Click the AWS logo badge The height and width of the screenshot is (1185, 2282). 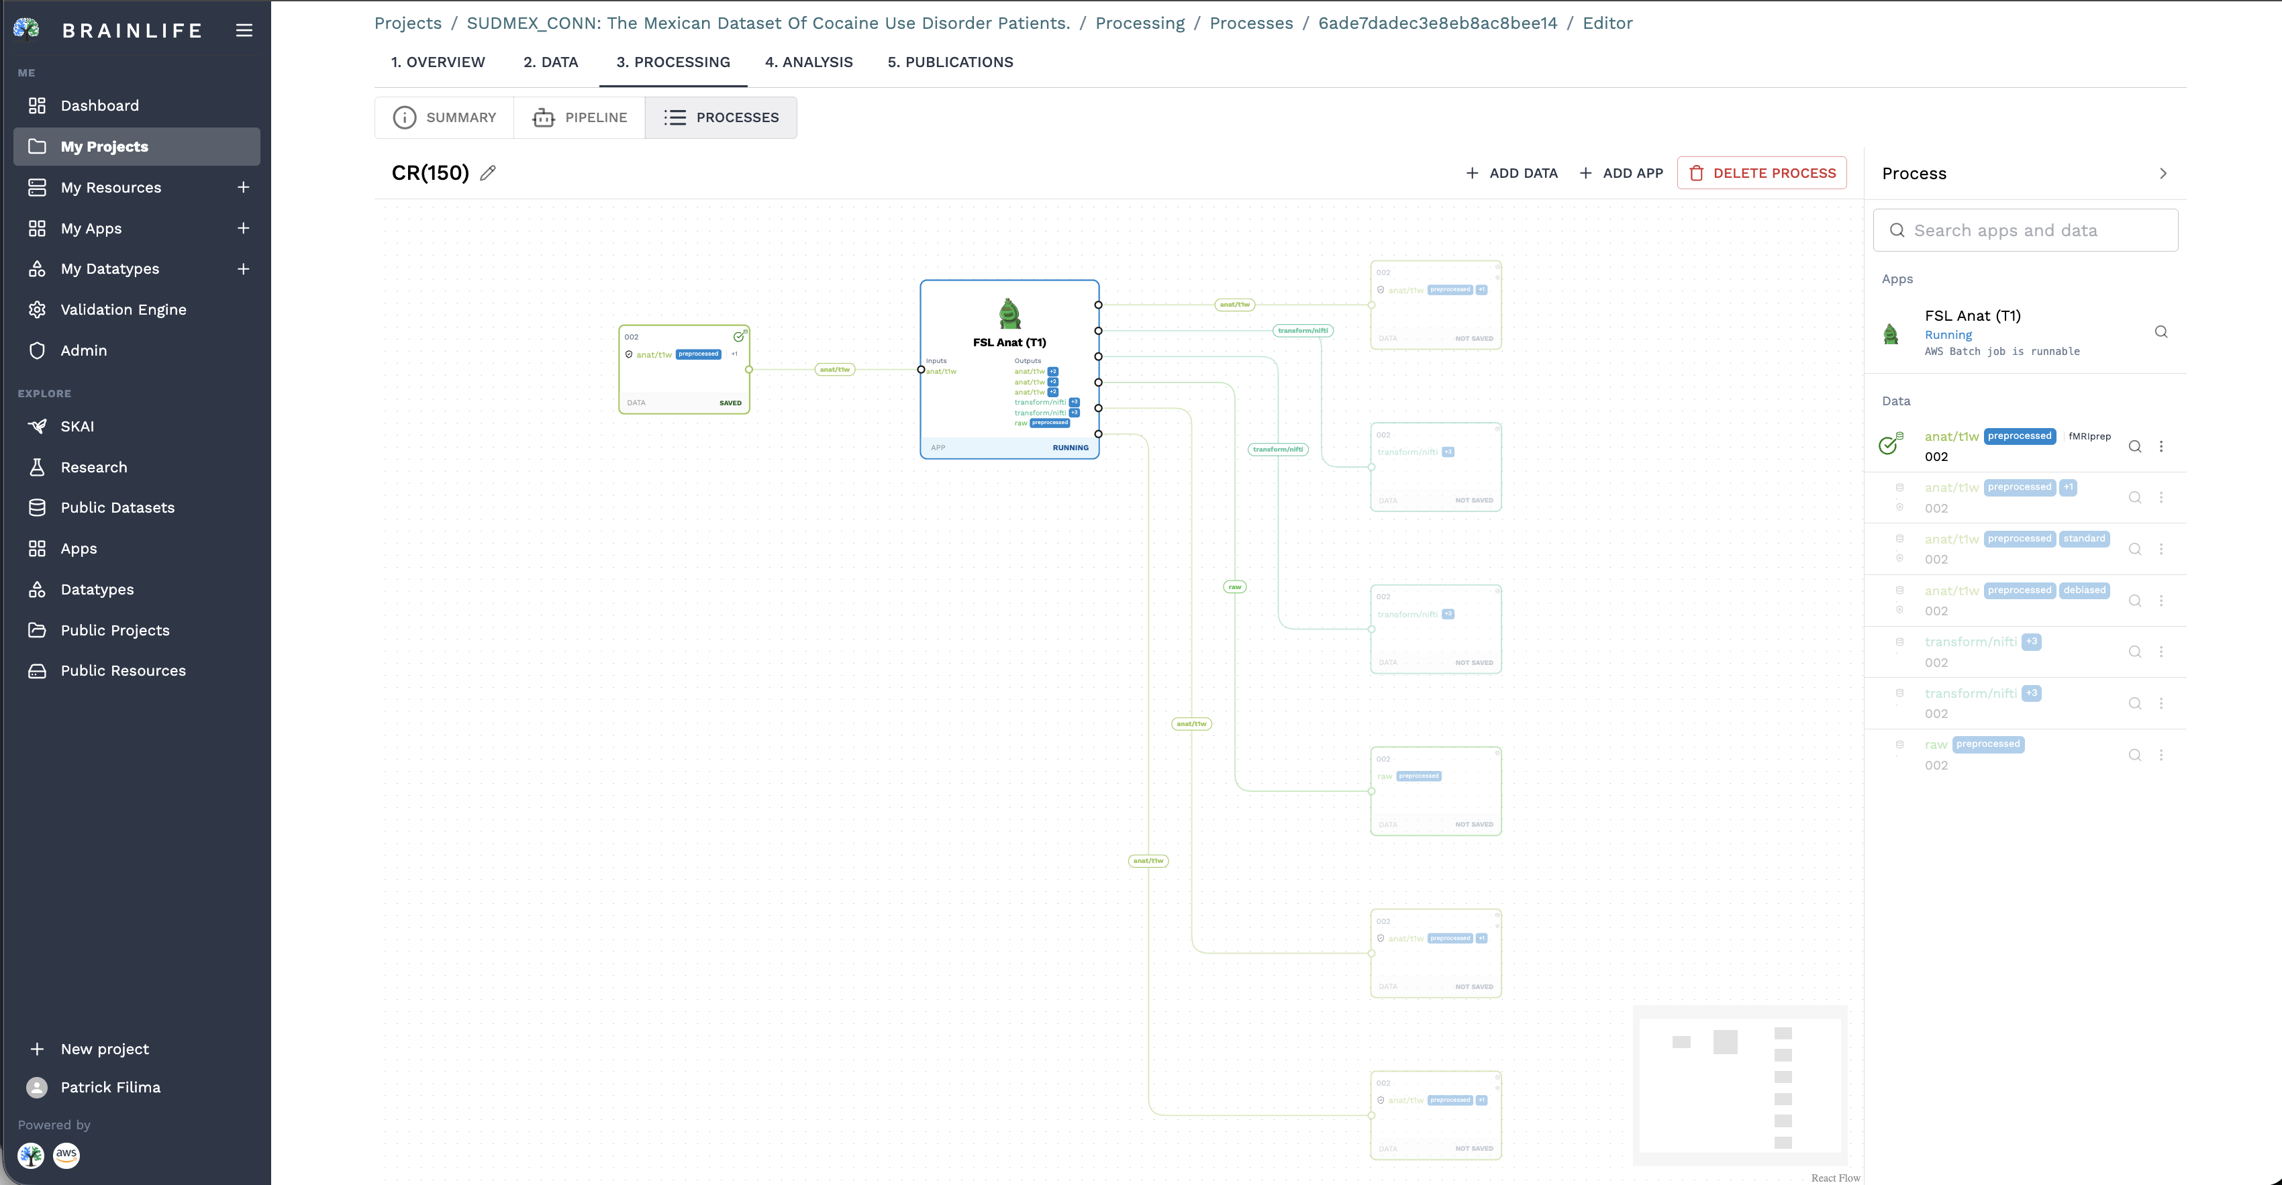(66, 1155)
